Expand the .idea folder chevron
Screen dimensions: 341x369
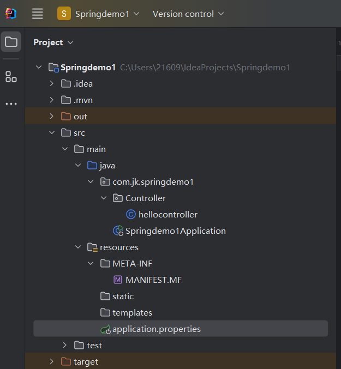point(52,83)
